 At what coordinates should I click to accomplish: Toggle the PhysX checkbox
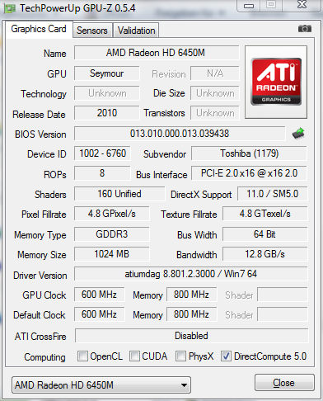pyautogui.click(x=180, y=356)
